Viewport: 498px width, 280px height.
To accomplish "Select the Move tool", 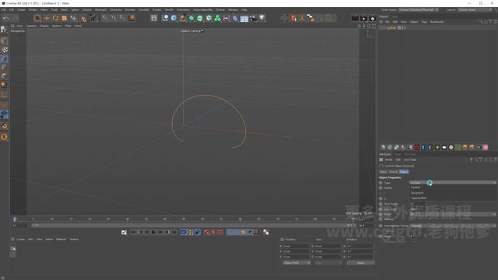I will 47,18.
